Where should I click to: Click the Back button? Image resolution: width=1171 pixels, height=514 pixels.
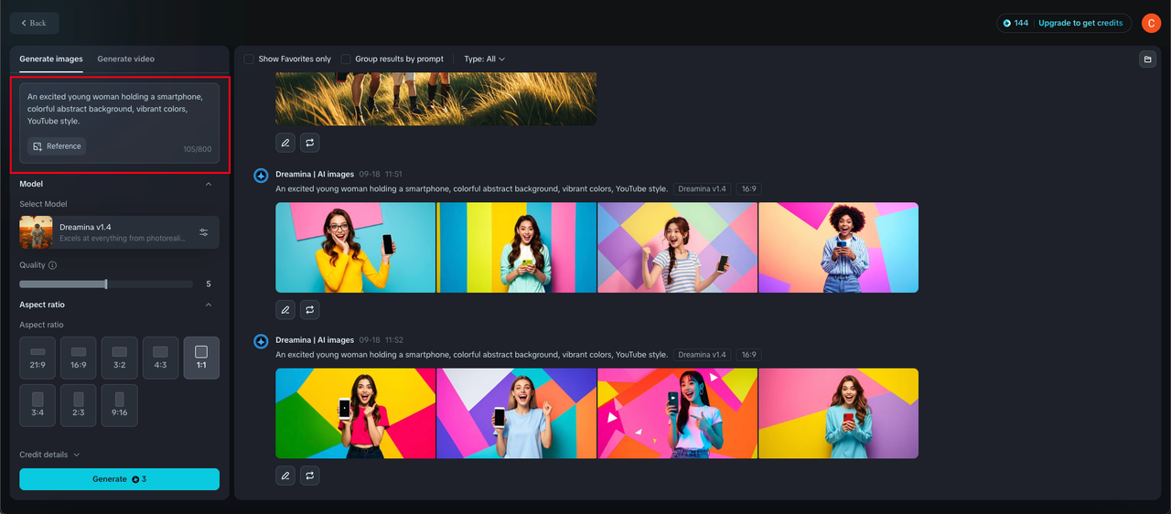[x=35, y=23]
